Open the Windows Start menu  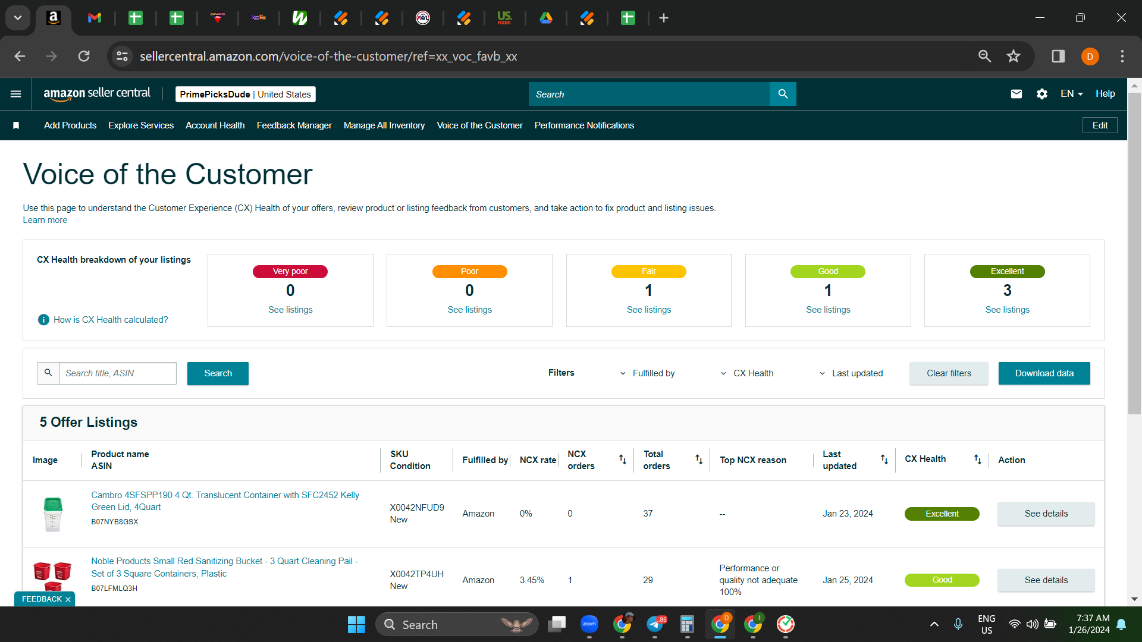coord(356,624)
